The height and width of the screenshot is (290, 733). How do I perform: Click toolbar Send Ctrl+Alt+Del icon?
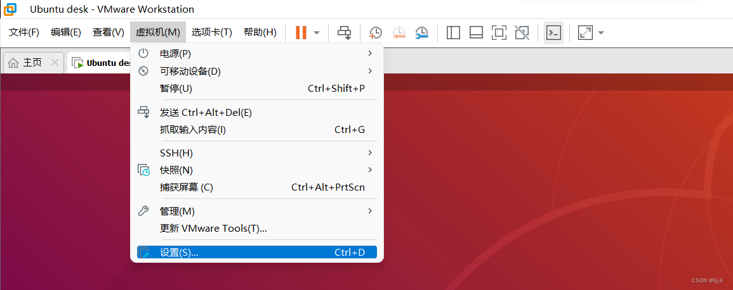[x=345, y=33]
